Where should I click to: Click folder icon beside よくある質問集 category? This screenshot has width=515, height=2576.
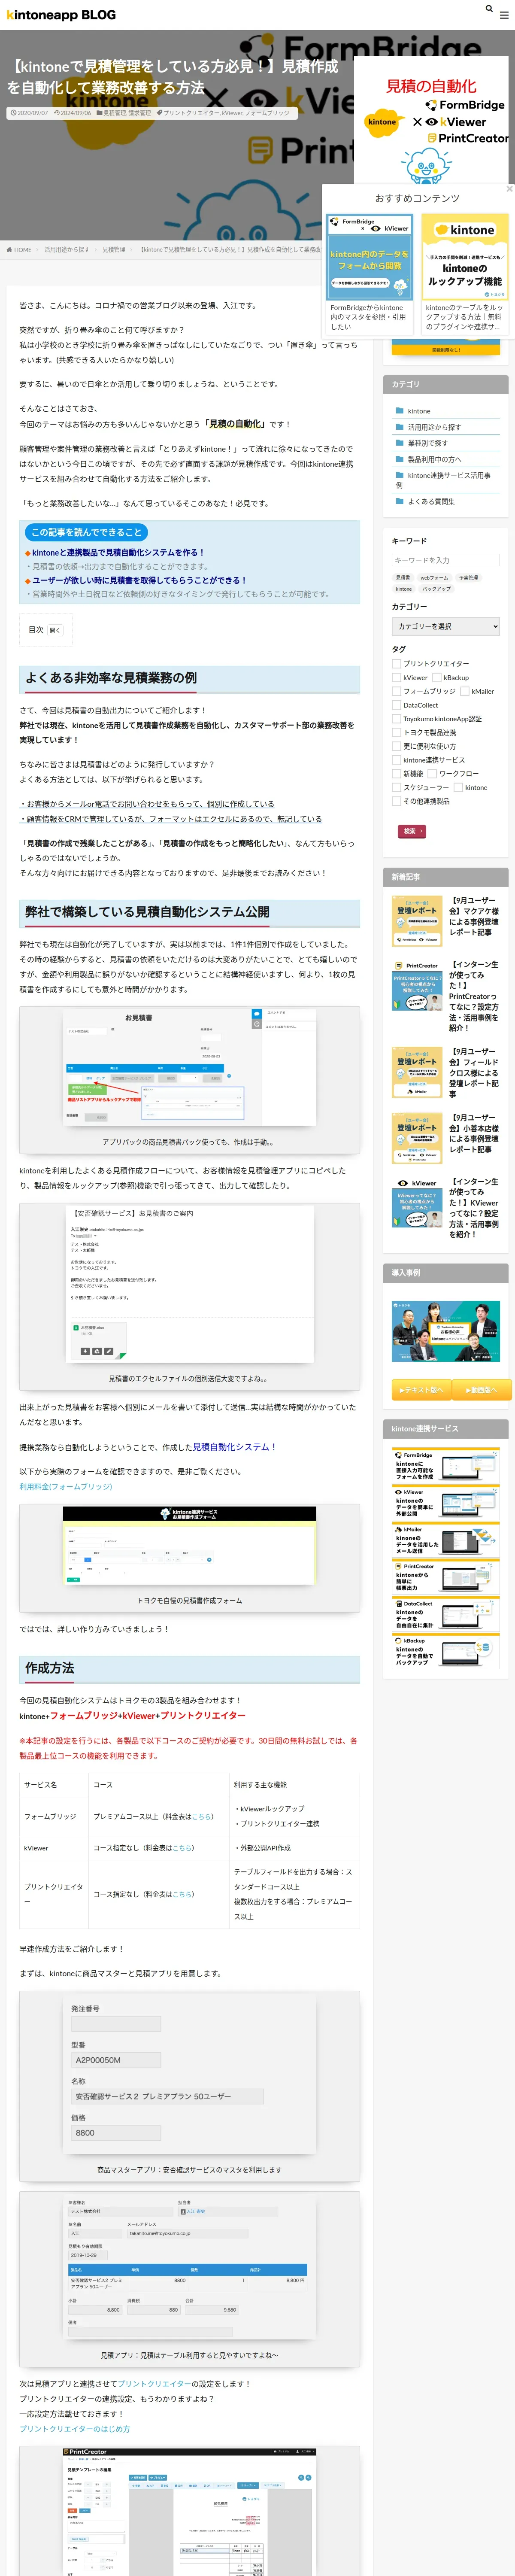pyautogui.click(x=400, y=501)
